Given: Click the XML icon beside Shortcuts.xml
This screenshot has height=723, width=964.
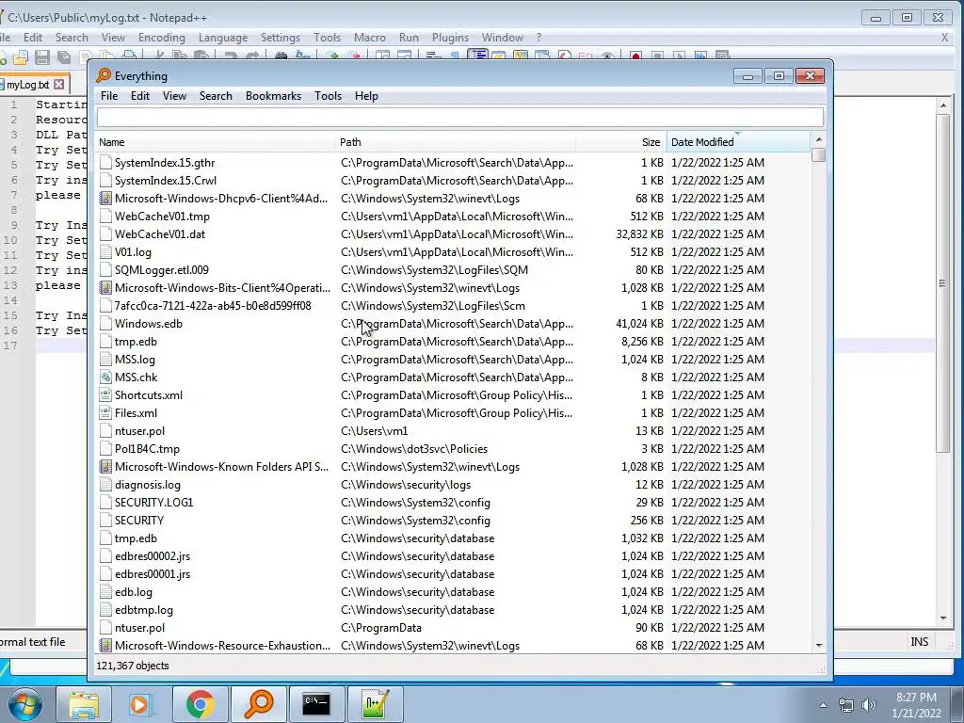Looking at the screenshot, I should click(x=105, y=395).
